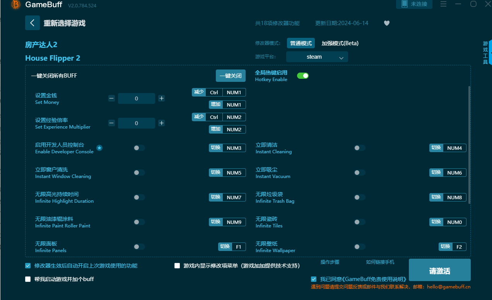Screen dimensions: 492x300
Task: Click the NUM0 hotkey for Infinite Tiles
Action: [448, 222]
